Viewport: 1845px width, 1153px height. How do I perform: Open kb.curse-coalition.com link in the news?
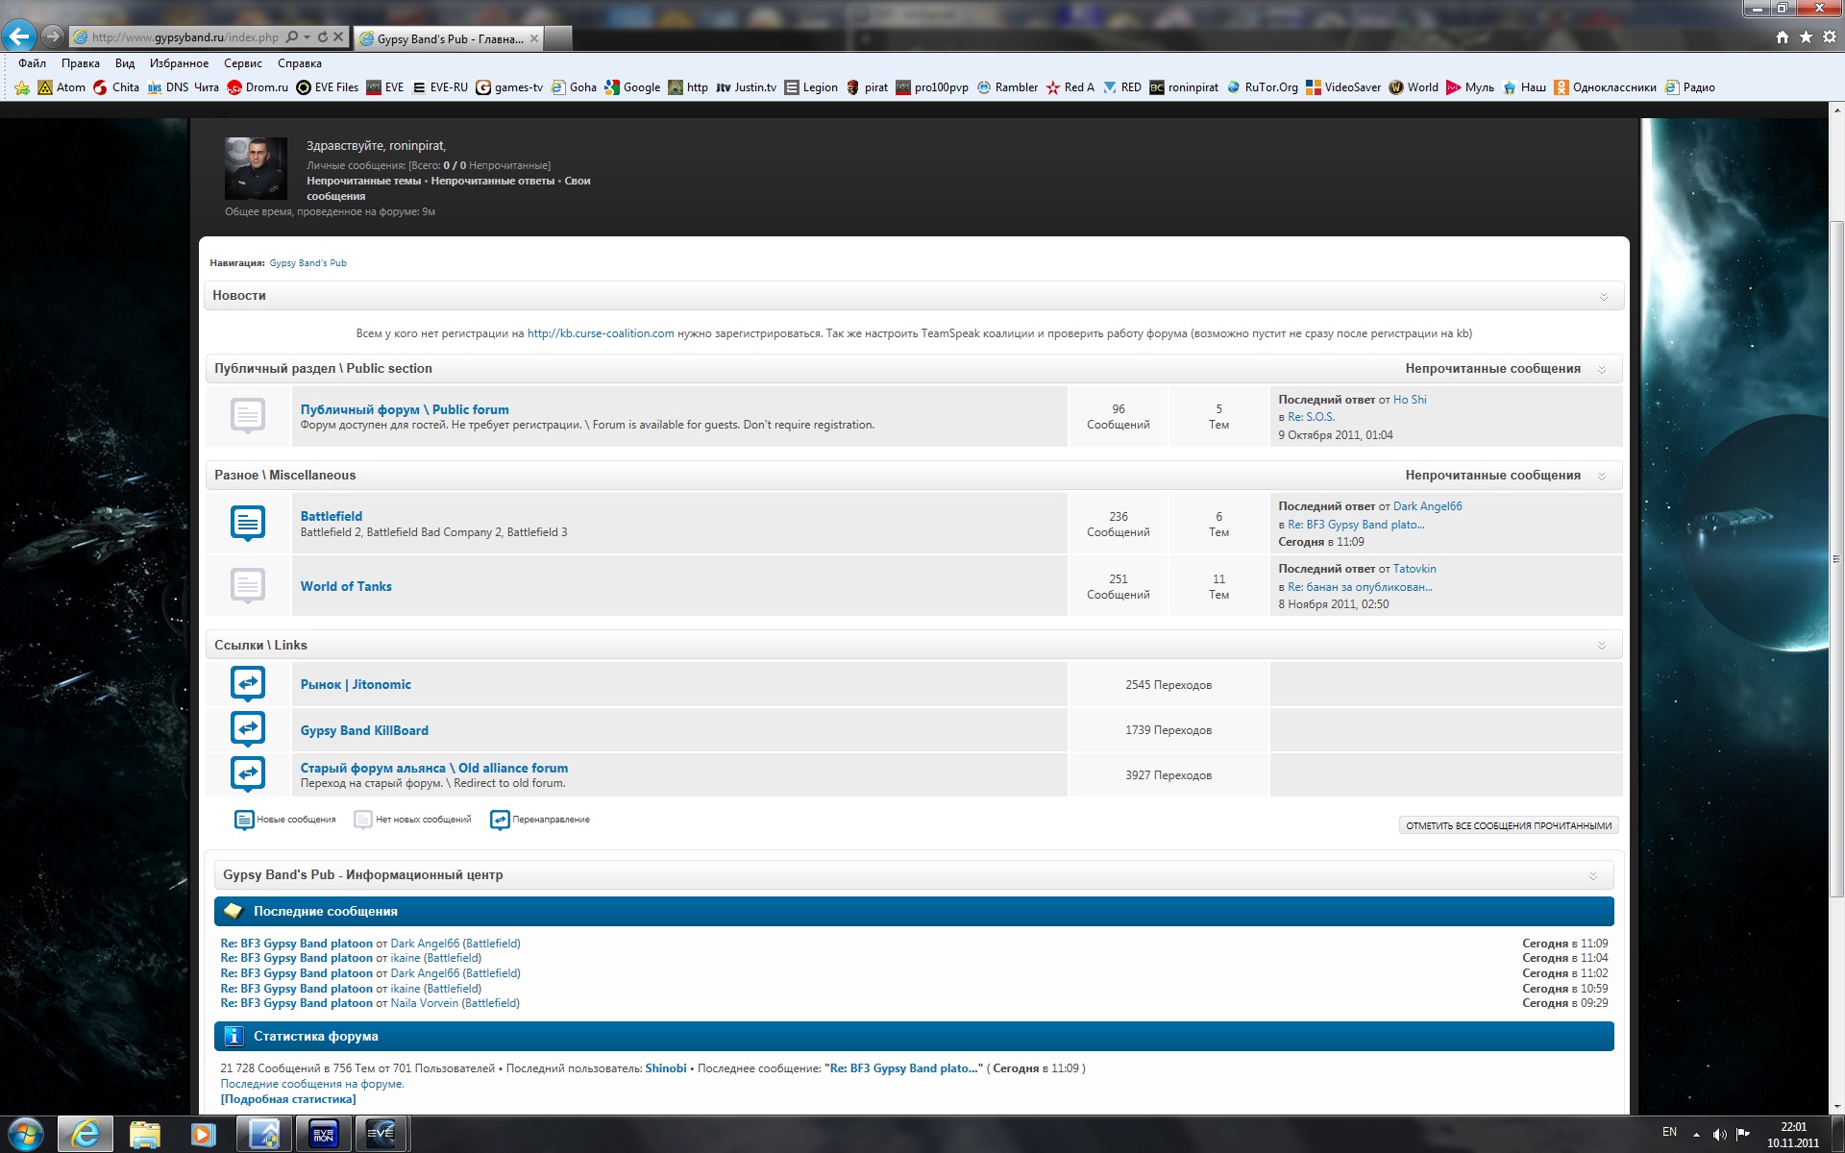[x=601, y=333]
